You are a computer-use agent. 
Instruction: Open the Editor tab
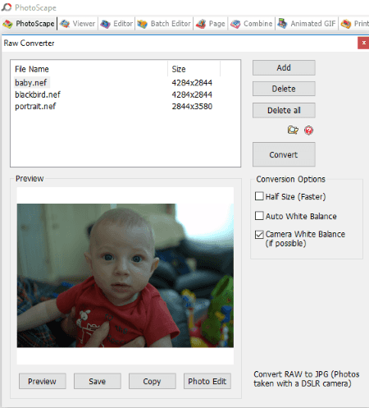pyautogui.click(x=116, y=24)
